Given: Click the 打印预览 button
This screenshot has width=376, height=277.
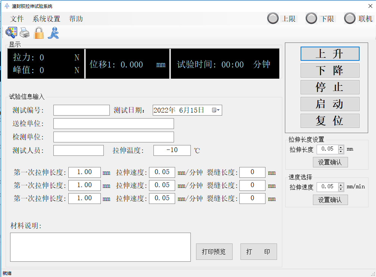Looking at the screenshot, I should coord(214,252).
